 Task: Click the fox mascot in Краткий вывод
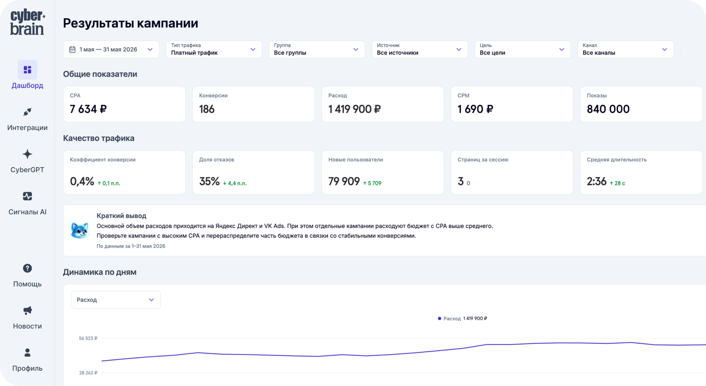[80, 230]
